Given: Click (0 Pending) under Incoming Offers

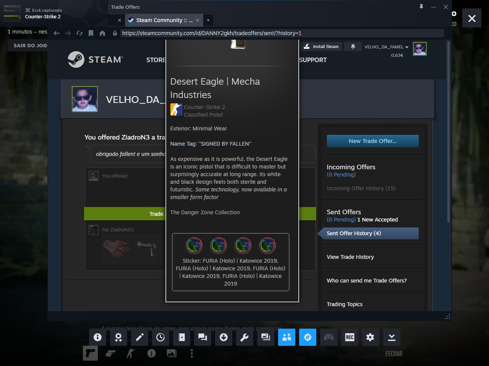Looking at the screenshot, I should pyautogui.click(x=341, y=175).
